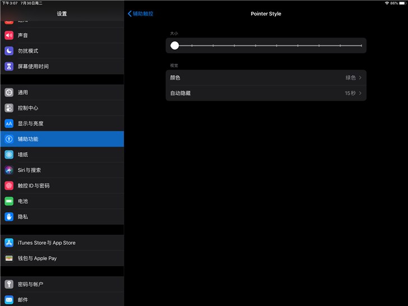Open 触控 ID 与密码 settings
The height and width of the screenshot is (306, 408).
[62, 186]
